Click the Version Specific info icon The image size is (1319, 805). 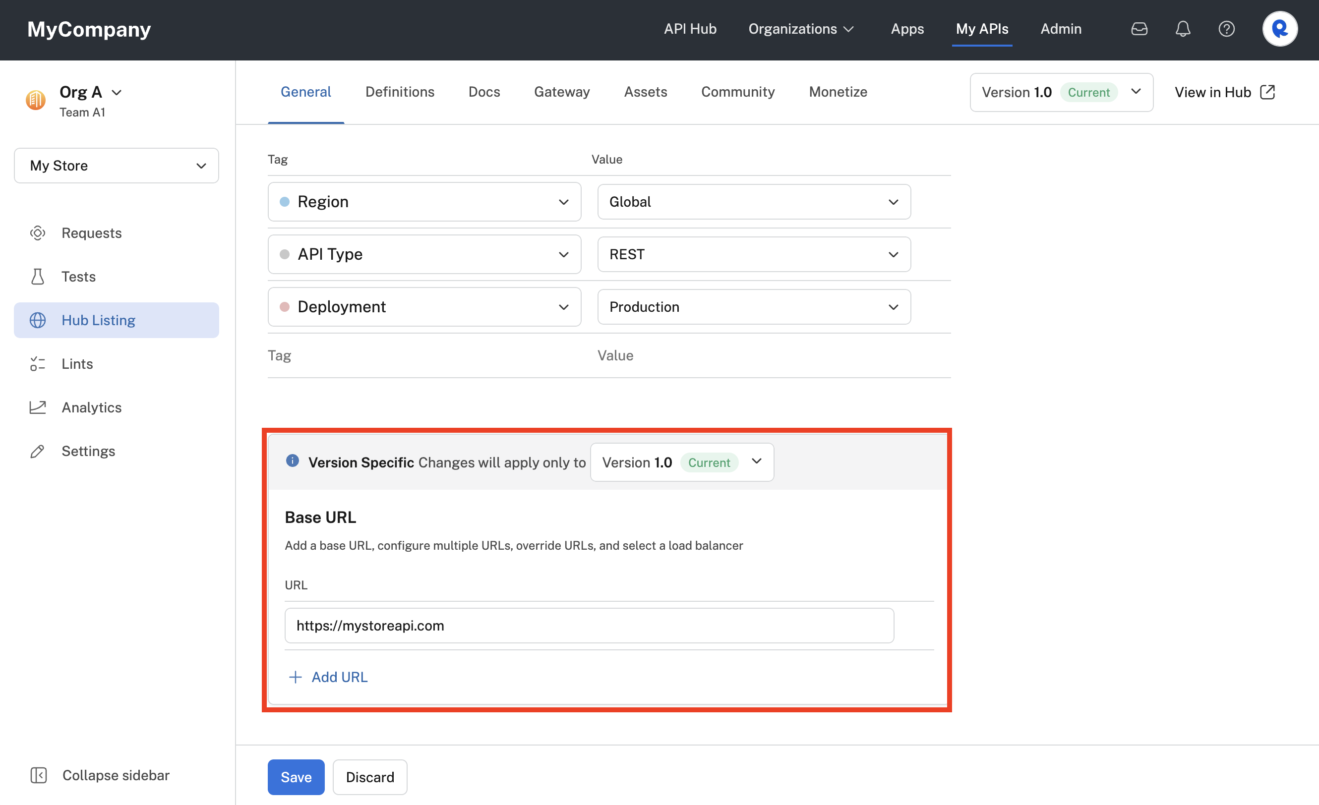pos(292,461)
